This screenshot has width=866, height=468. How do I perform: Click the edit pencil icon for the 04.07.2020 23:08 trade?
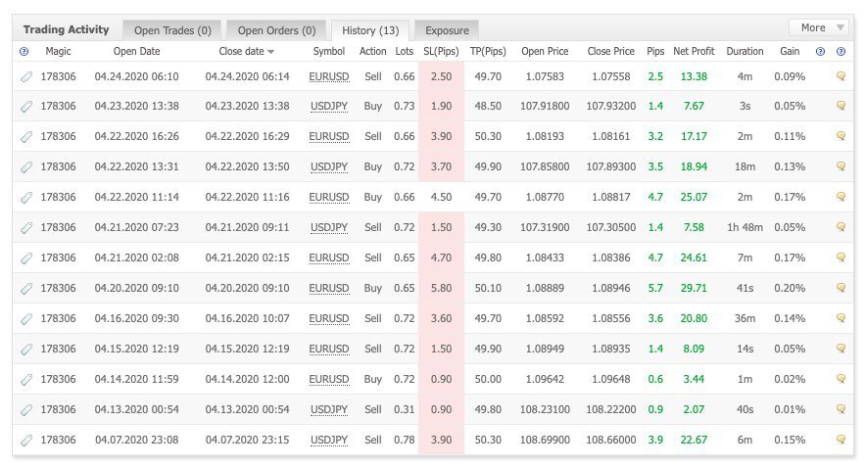point(25,440)
